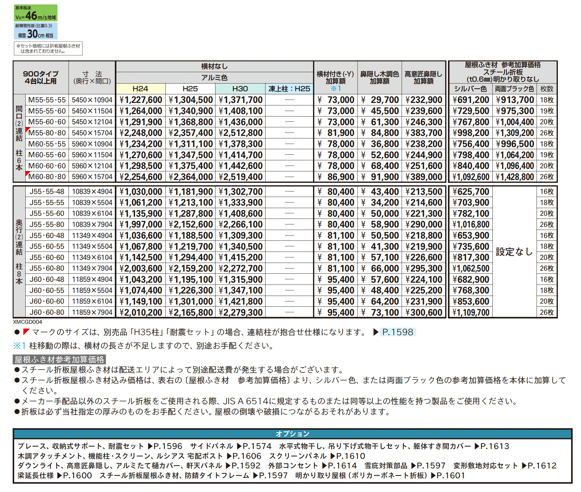This screenshot has height=492, width=581.
Task: Click the XMCGD004 code below the table
Action: 27,322
